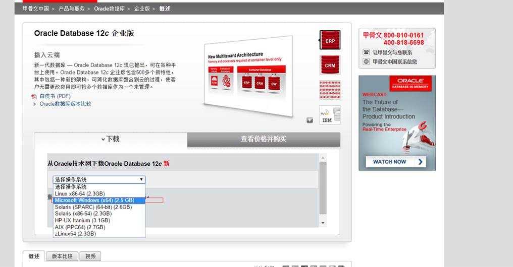Open the 选择操作系统 dropdown box
This screenshot has width=513, height=267.
coord(99,179)
